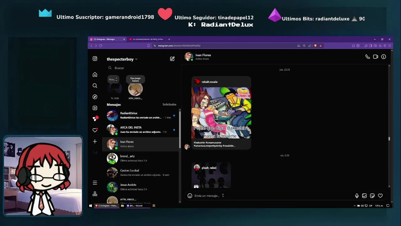Image resolution: width=401 pixels, height=226 pixels.
Task: Open Messages icon with red badge
Action: click(95, 119)
